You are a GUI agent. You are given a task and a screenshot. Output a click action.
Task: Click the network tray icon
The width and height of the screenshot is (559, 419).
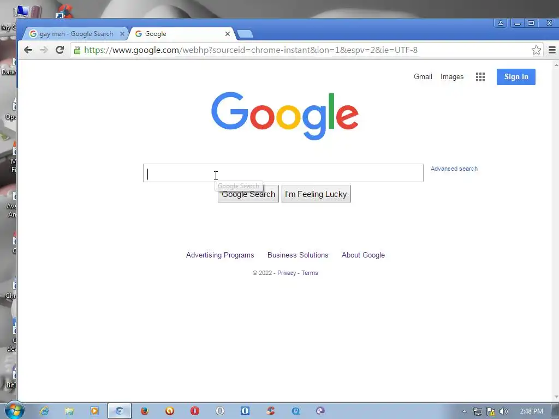pyautogui.click(x=477, y=411)
